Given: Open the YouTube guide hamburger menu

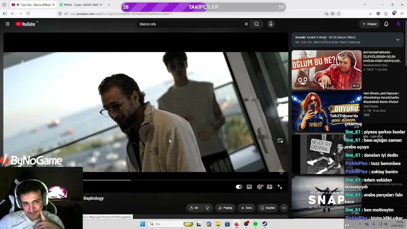Looking at the screenshot, I should 8,24.
